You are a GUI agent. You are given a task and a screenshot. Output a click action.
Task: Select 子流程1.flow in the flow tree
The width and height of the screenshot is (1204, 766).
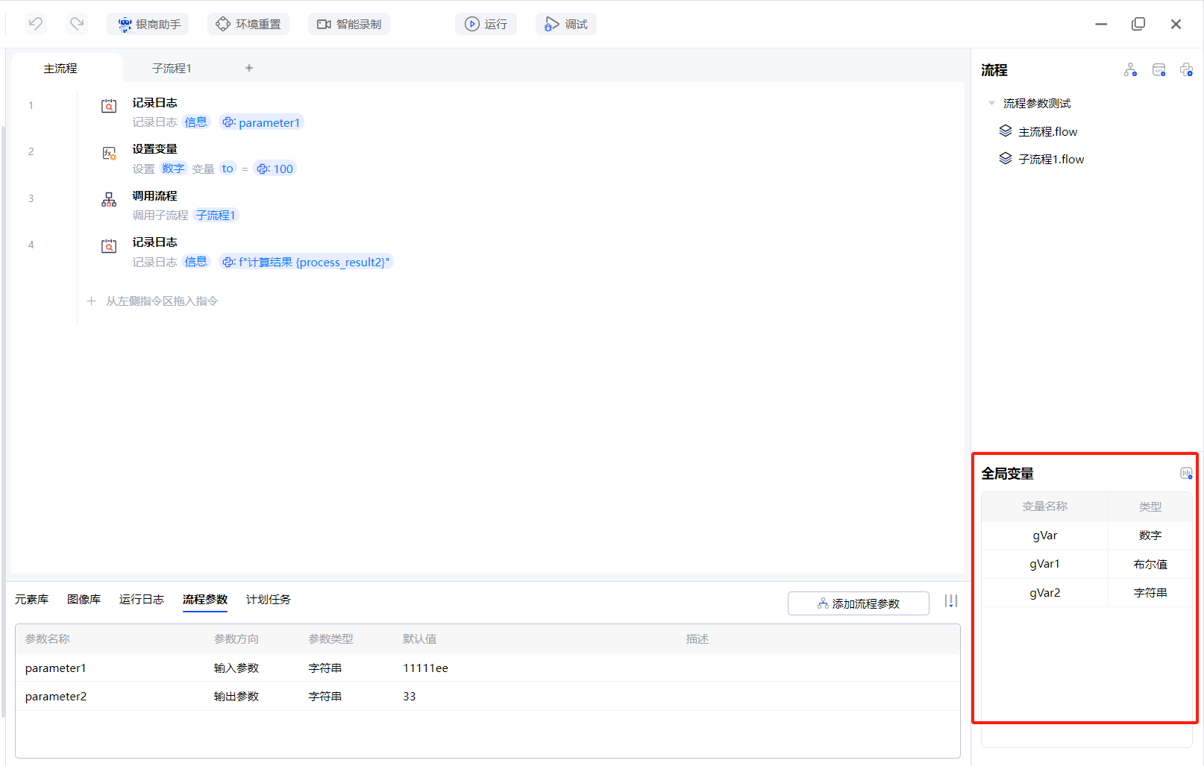1050,159
